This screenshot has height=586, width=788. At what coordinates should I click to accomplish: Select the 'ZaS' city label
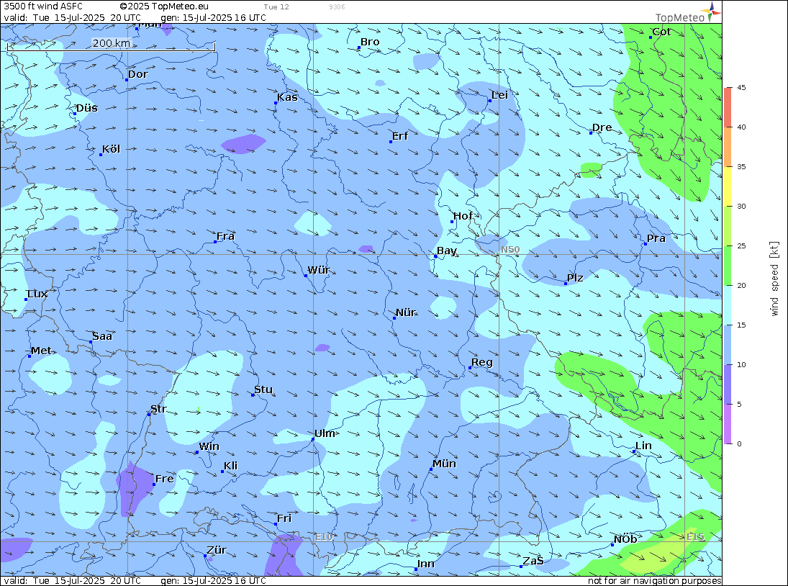533,561
